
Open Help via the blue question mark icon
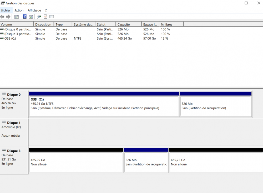coord(25,17)
